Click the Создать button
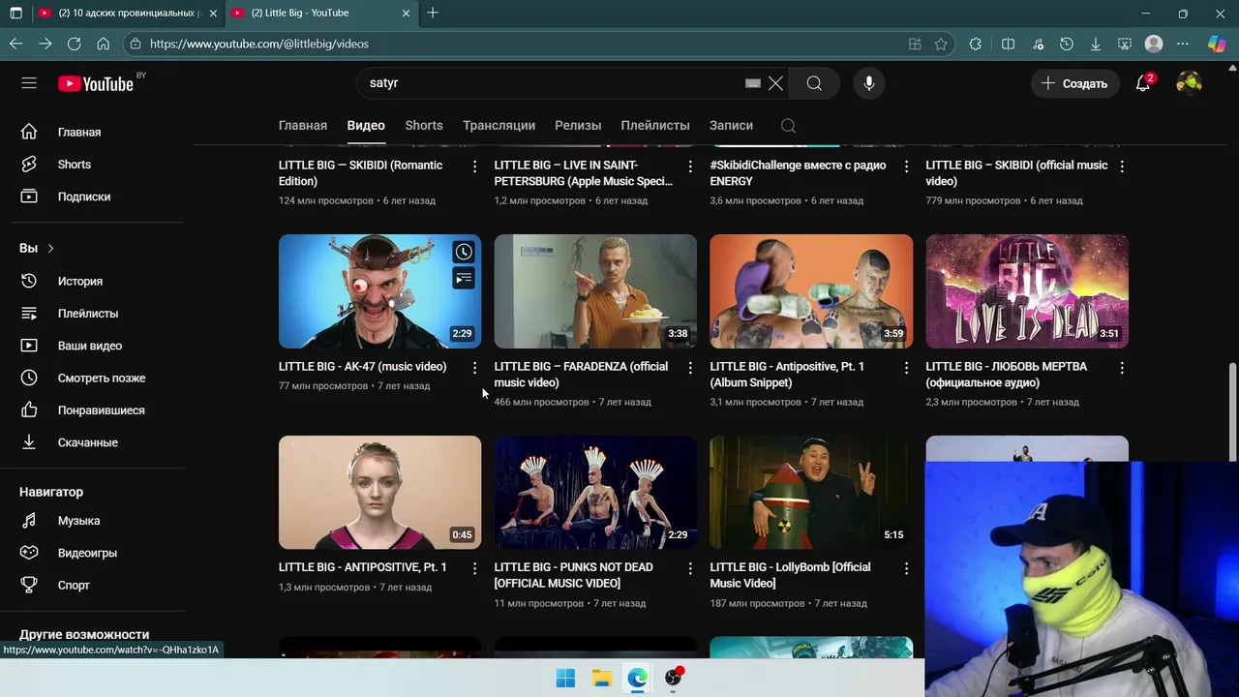The image size is (1239, 697). (1075, 83)
